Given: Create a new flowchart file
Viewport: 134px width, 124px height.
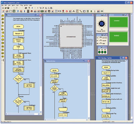Looking at the screenshot, I should coord(3,8).
